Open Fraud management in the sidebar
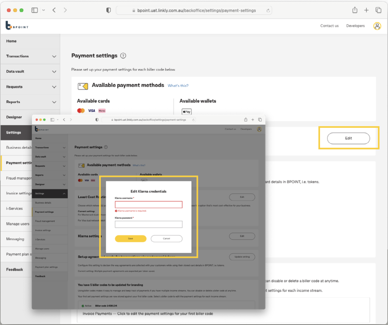 [x=18, y=178]
